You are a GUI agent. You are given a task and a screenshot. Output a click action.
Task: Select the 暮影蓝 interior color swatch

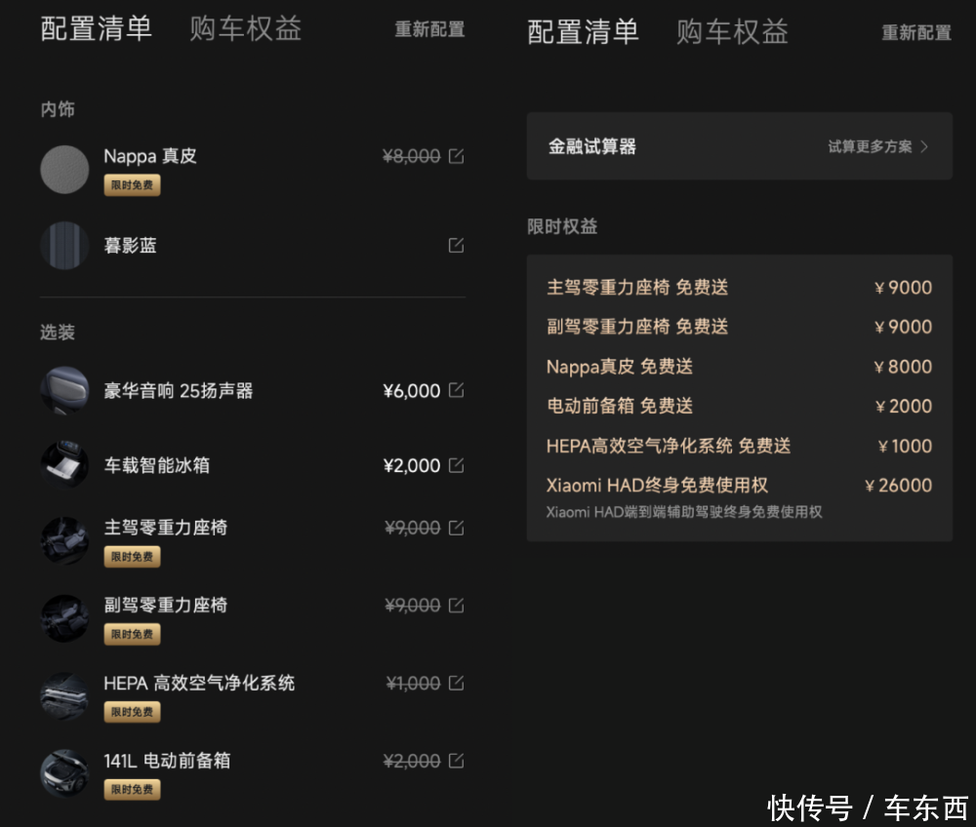[x=64, y=246]
